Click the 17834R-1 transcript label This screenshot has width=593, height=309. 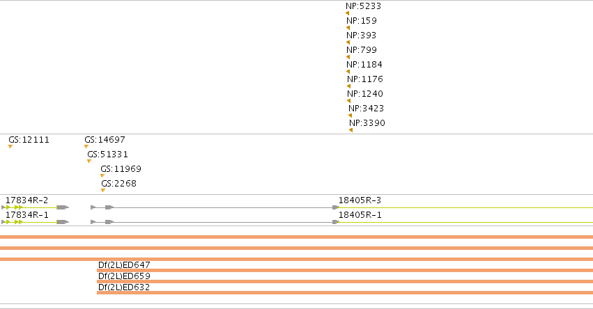27,215
